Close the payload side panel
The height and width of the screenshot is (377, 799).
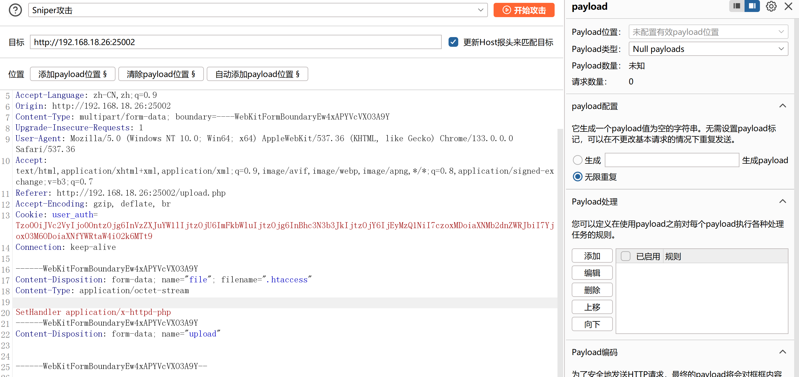[788, 6]
